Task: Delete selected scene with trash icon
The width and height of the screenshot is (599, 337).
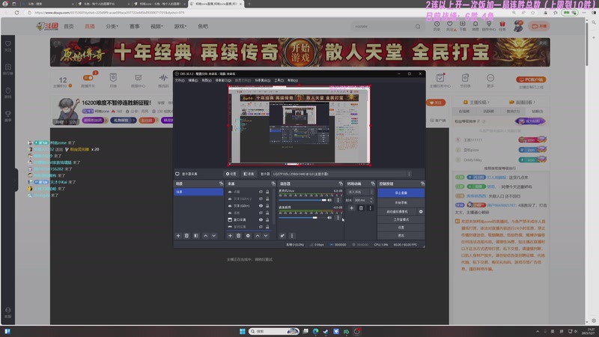Action: pos(186,236)
